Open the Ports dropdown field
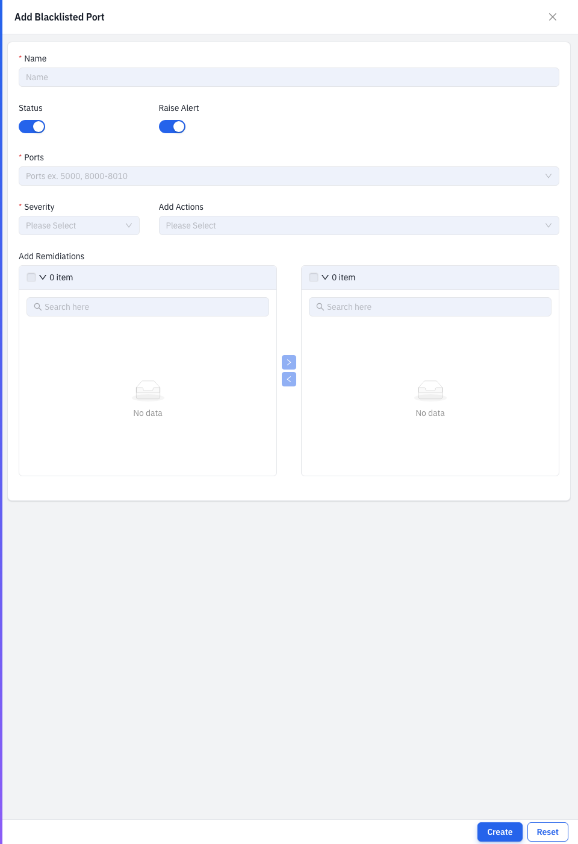 (x=289, y=176)
